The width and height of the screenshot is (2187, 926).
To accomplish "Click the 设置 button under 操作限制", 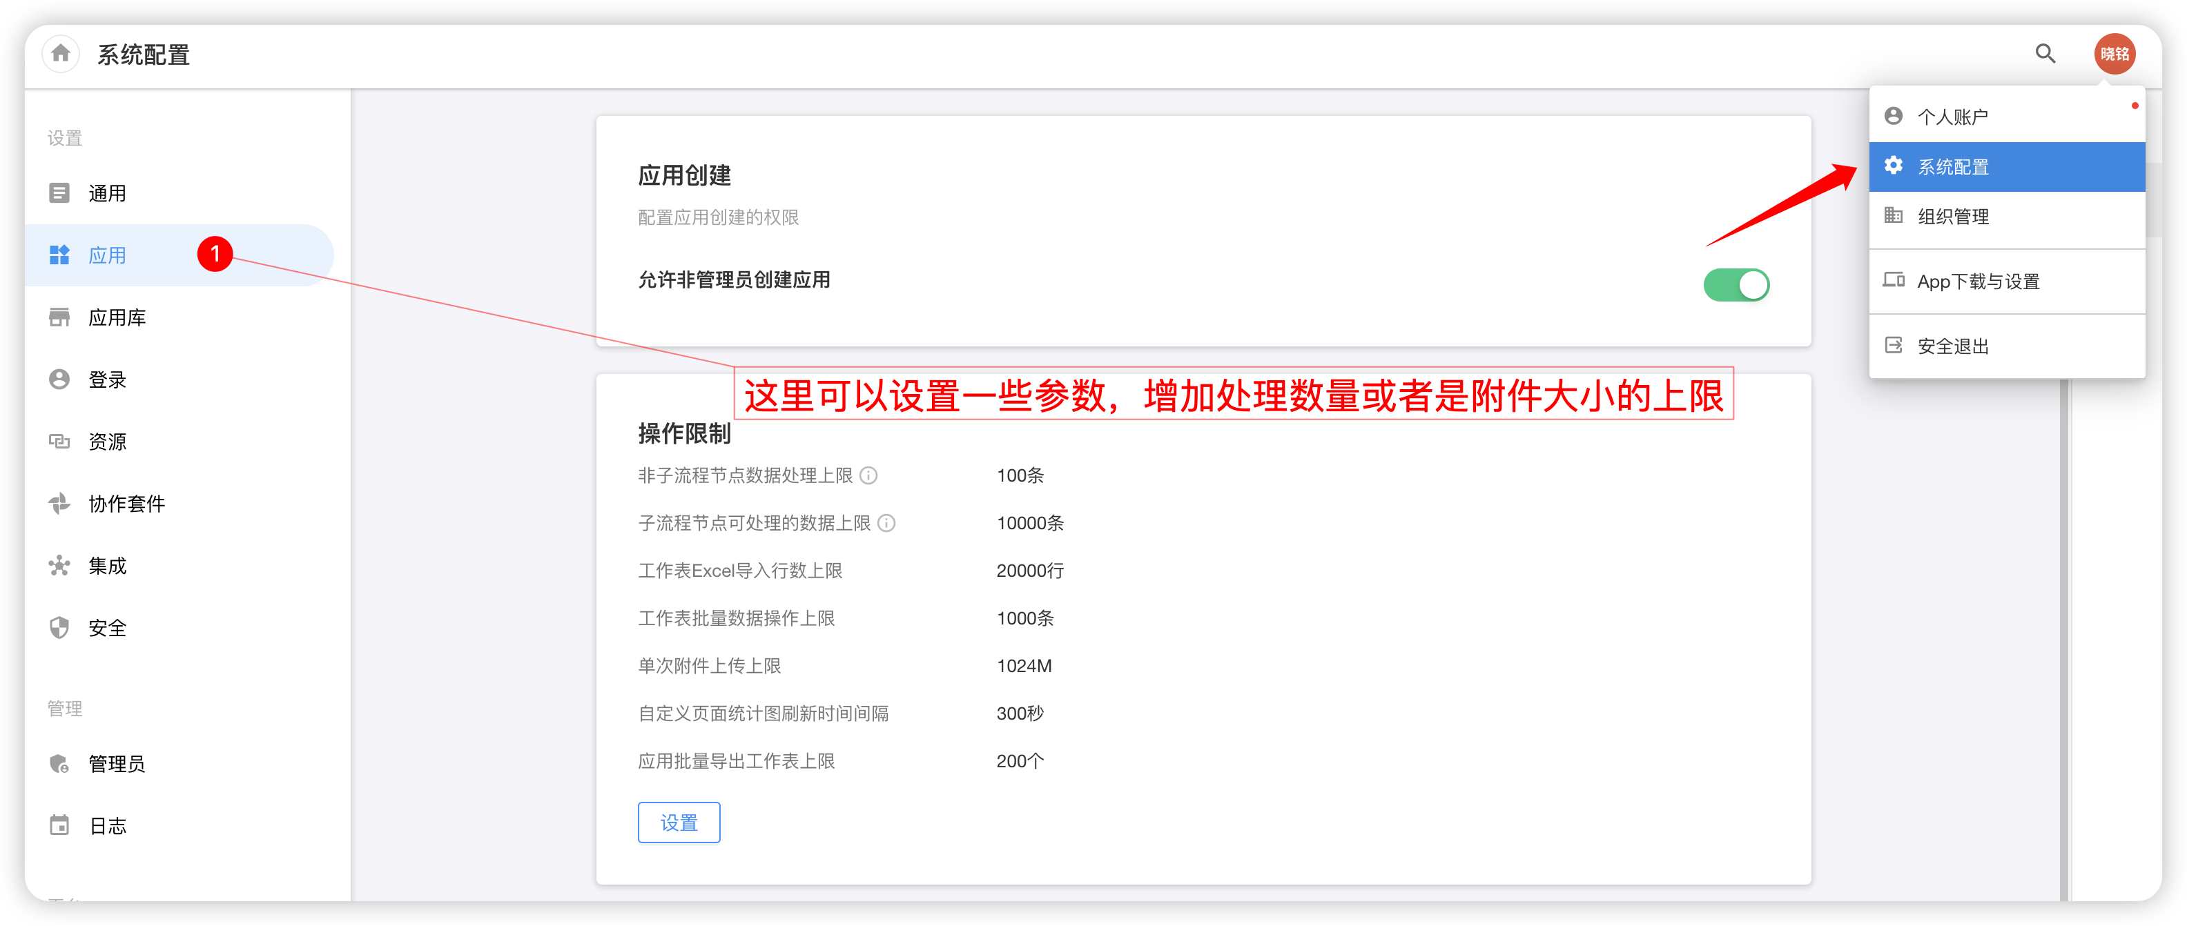I will coord(679,822).
